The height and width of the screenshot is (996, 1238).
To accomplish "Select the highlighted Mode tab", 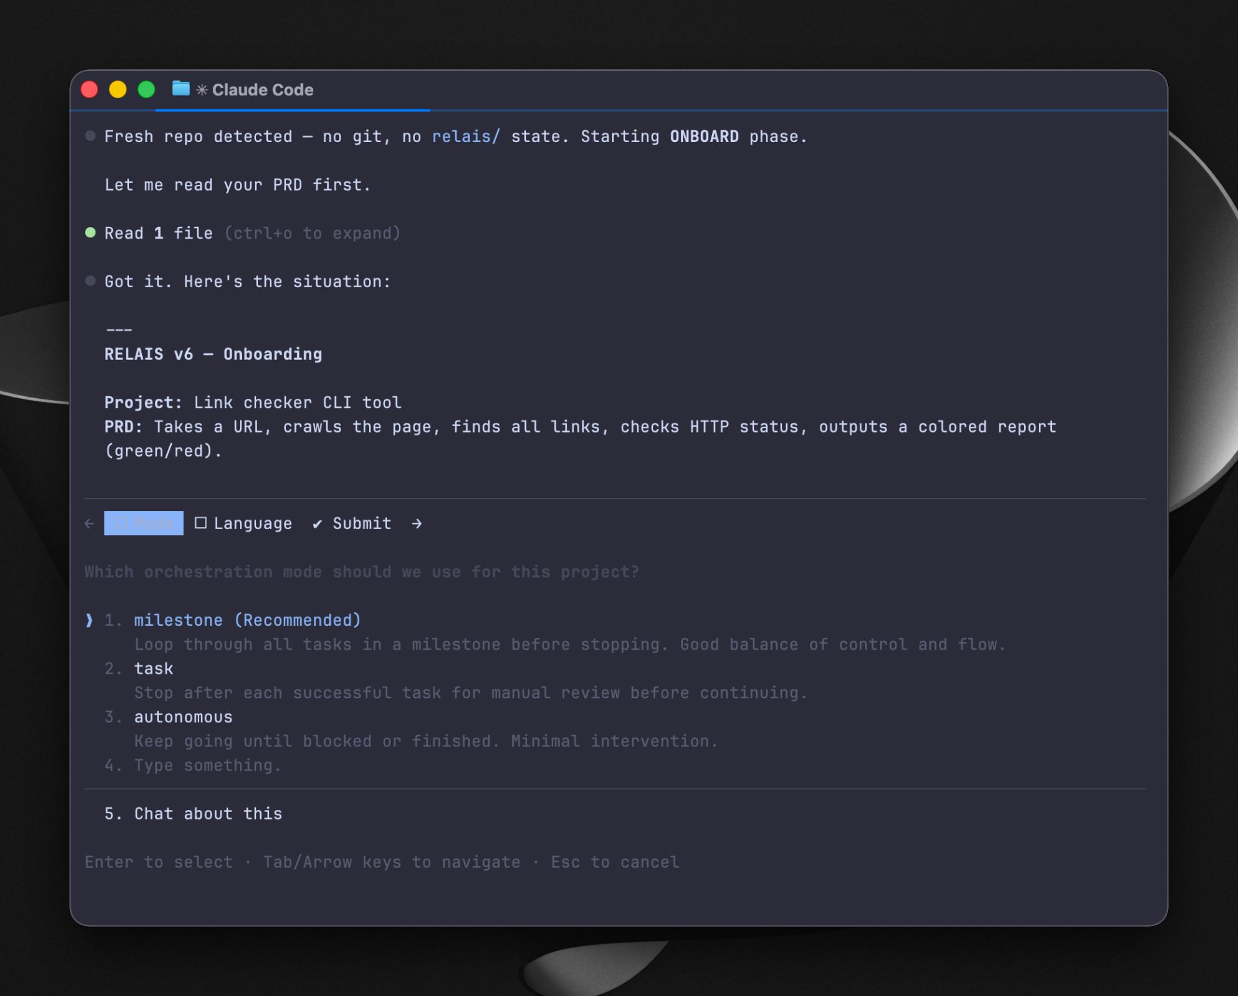I will pyautogui.click(x=143, y=523).
